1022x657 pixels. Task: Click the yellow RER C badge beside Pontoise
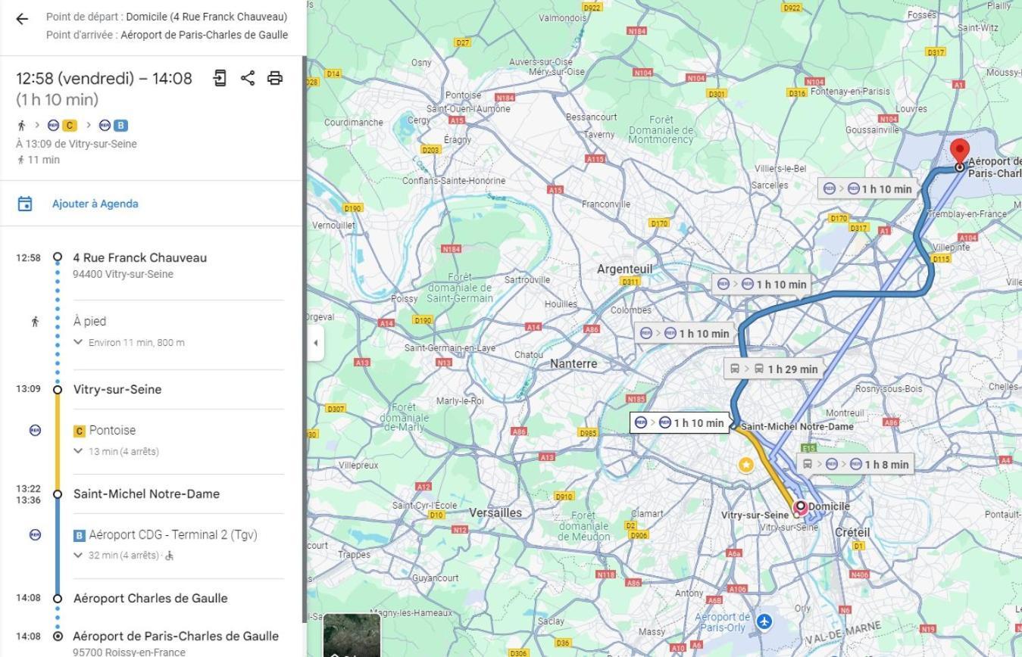click(x=79, y=431)
